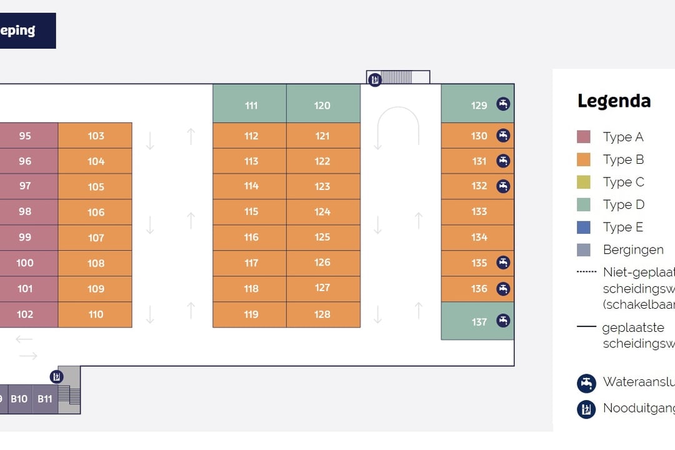The image size is (675, 450).
Task: Click the water tap icon on spot 130
Action: 502,136
